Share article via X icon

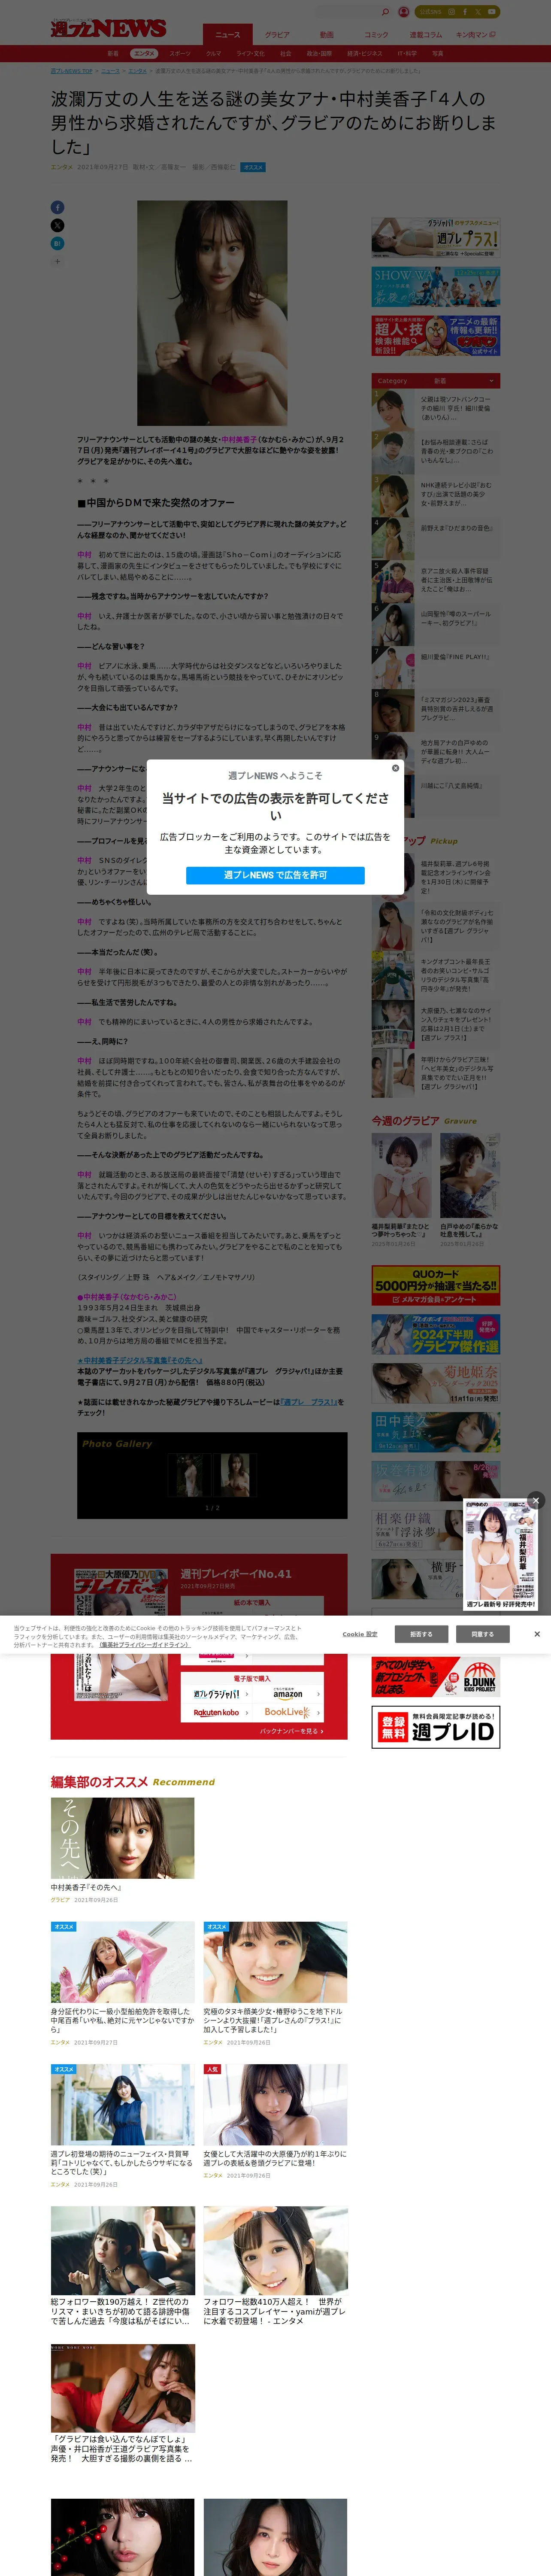(x=57, y=226)
